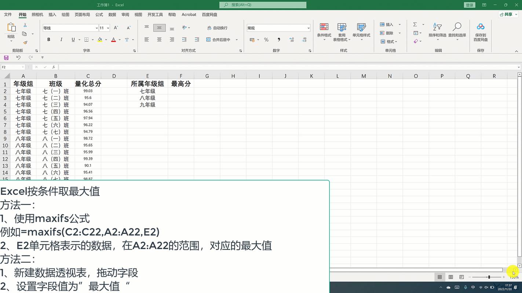Switch to the Data (数据) tab
Viewport: 522px width, 293px height.
tap(112, 15)
